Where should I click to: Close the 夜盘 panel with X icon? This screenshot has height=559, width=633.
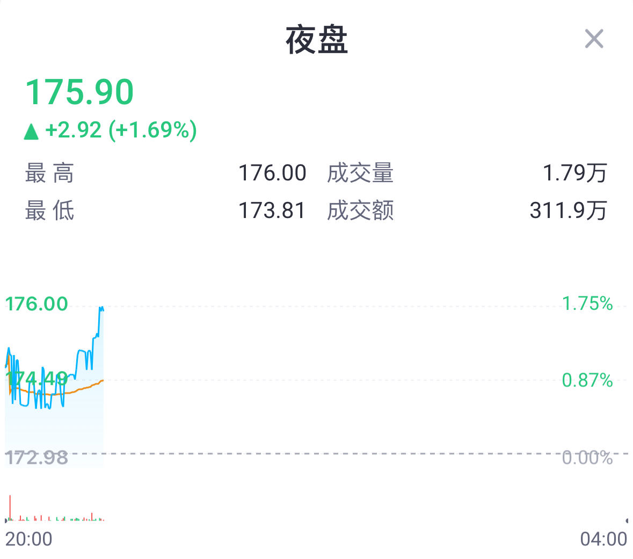pyautogui.click(x=594, y=39)
